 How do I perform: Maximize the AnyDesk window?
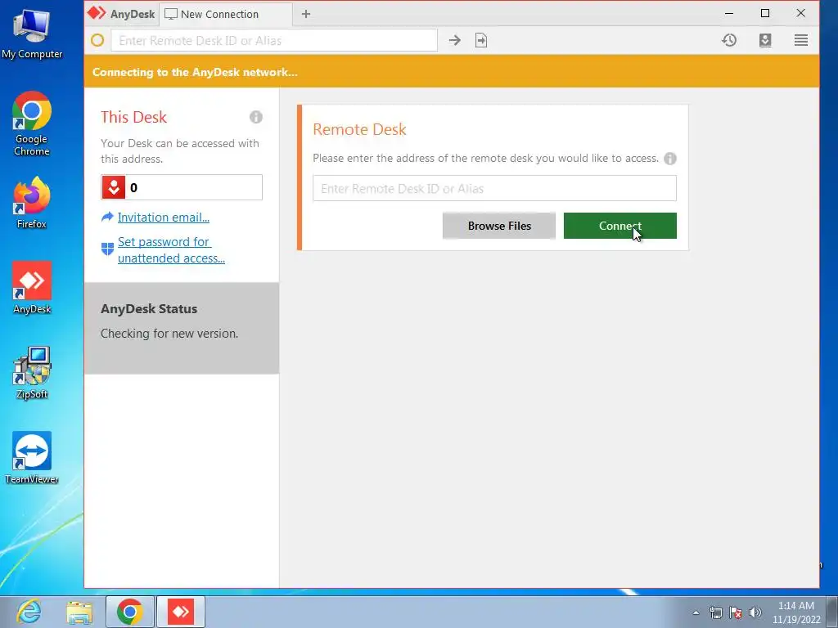(765, 13)
